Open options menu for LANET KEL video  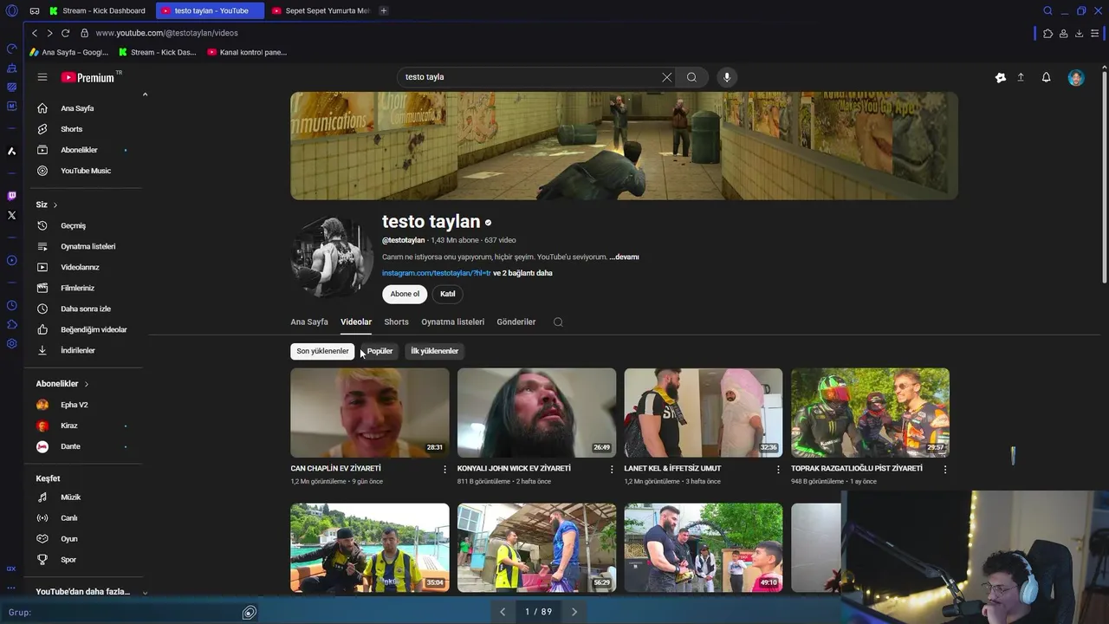pyautogui.click(x=778, y=470)
